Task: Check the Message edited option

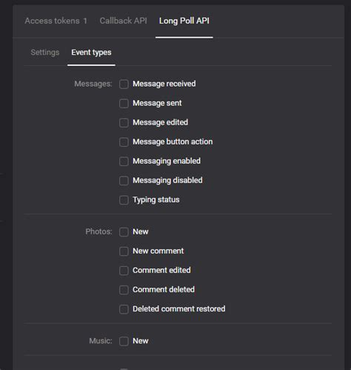Action: point(124,122)
